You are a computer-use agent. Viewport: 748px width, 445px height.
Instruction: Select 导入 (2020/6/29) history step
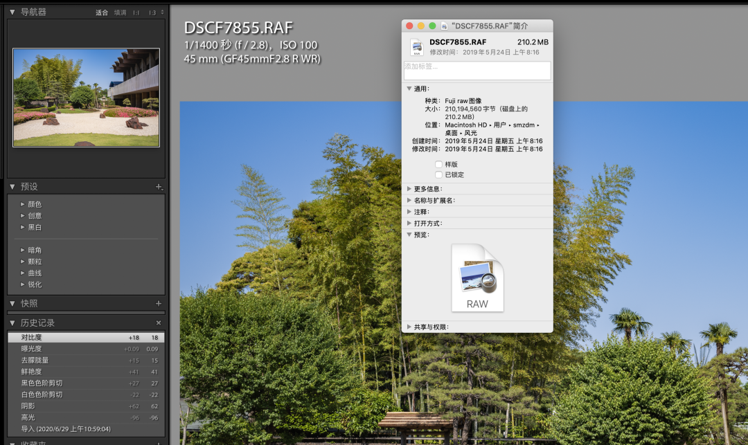87,429
